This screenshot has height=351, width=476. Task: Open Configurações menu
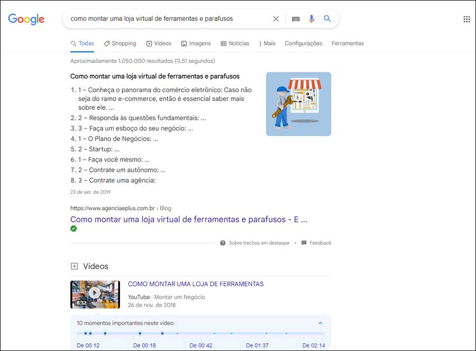[x=303, y=43]
